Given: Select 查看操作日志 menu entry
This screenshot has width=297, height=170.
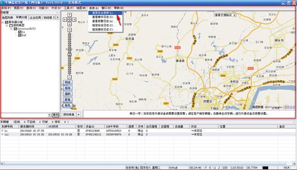Looking at the screenshot, I should pos(104,17).
